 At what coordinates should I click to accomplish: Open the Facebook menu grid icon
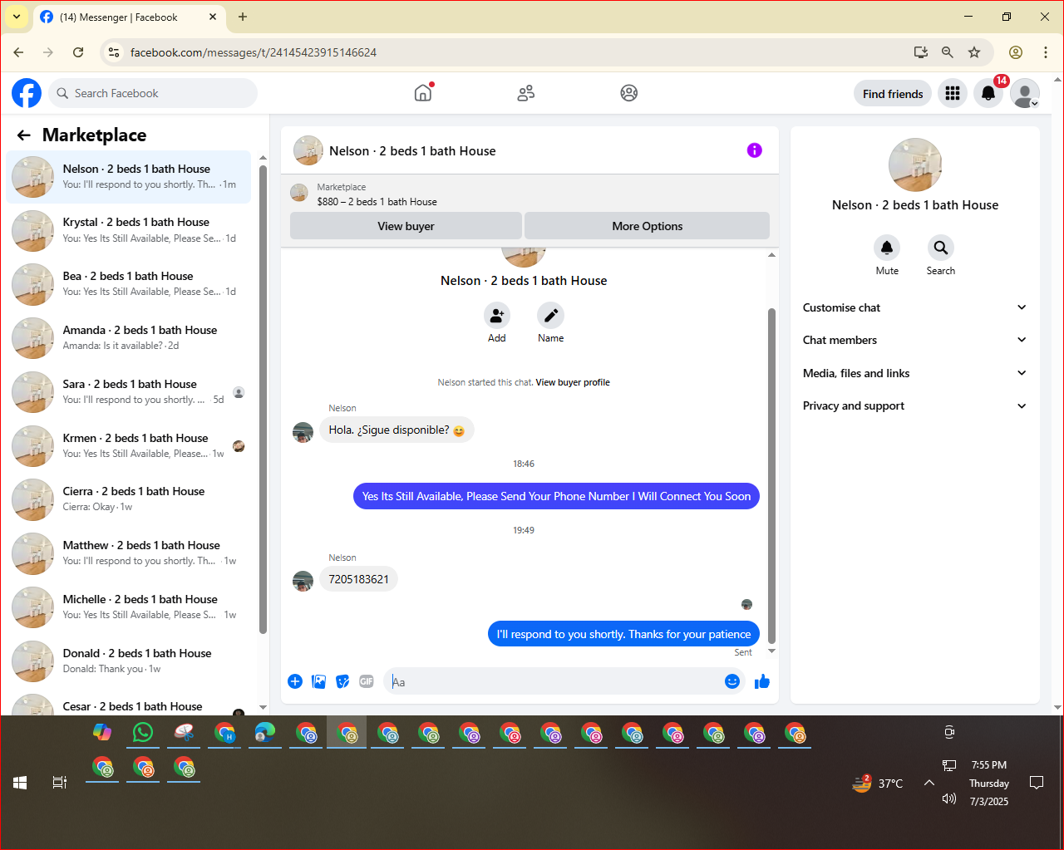953,93
